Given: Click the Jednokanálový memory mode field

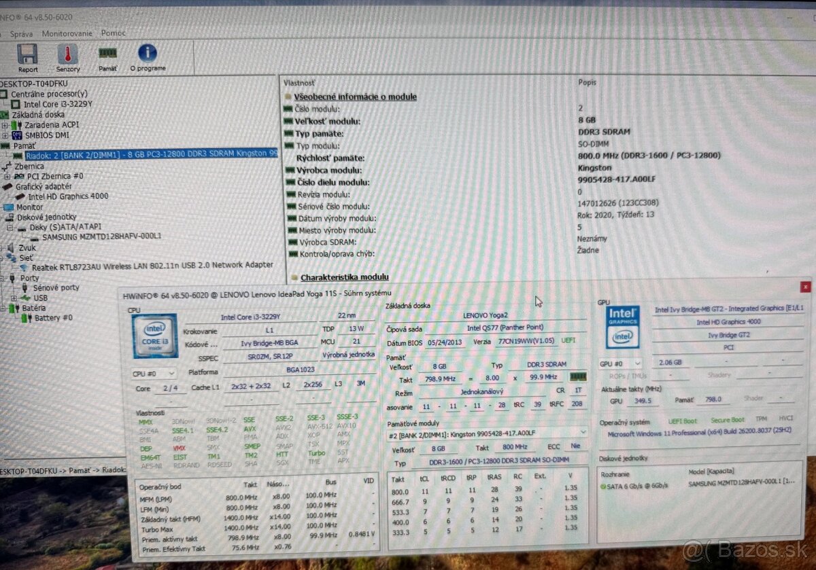Looking at the screenshot, I should 481,393.
